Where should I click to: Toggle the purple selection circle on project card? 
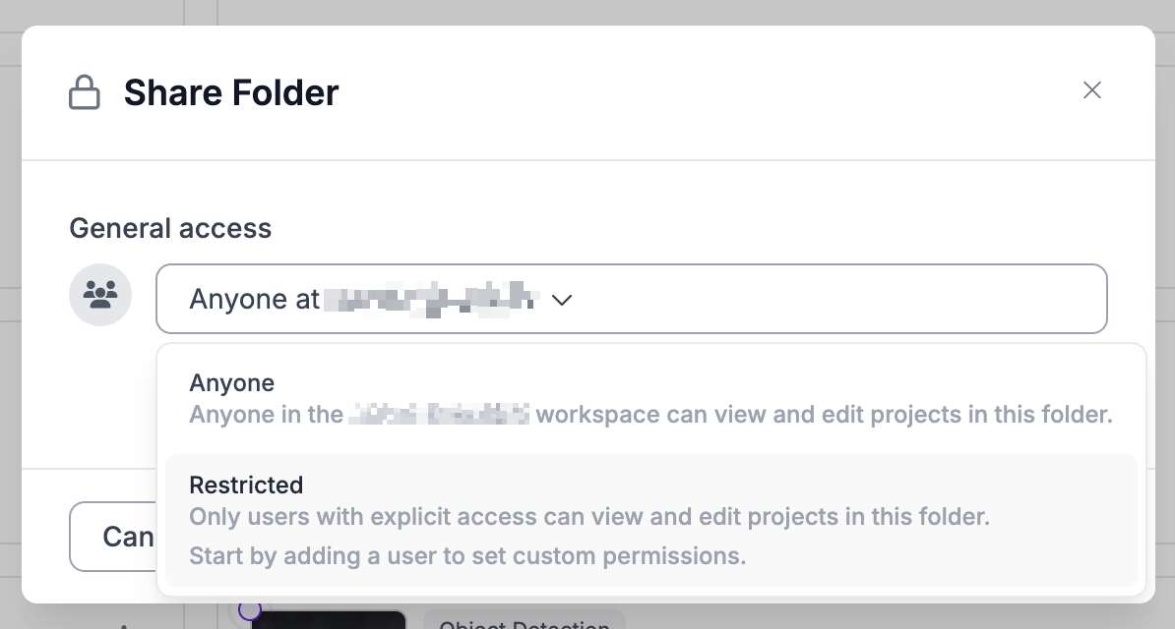(250, 610)
